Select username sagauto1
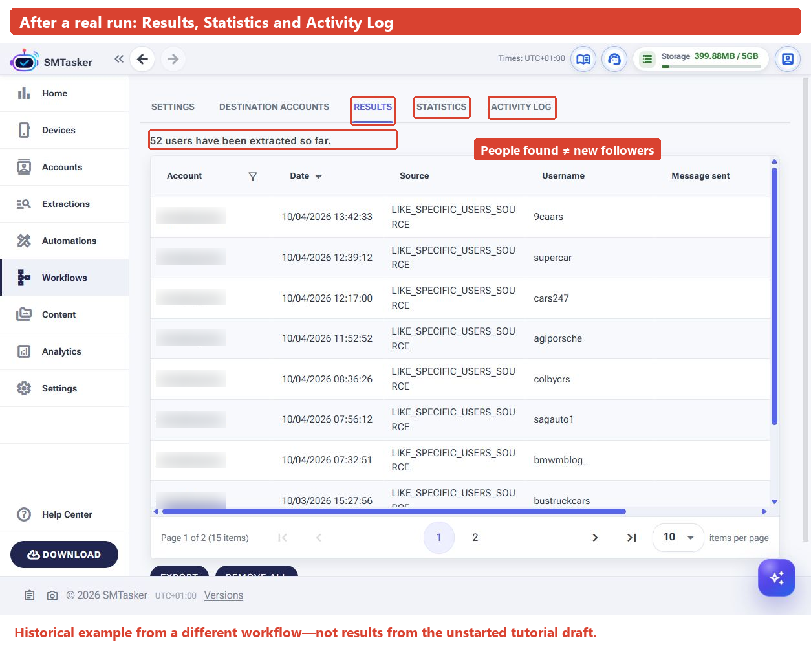The width and height of the screenshot is (811, 660). pos(554,419)
